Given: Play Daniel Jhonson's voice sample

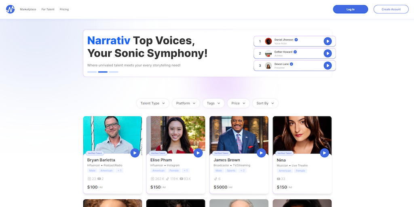Looking at the screenshot, I should pos(327,41).
